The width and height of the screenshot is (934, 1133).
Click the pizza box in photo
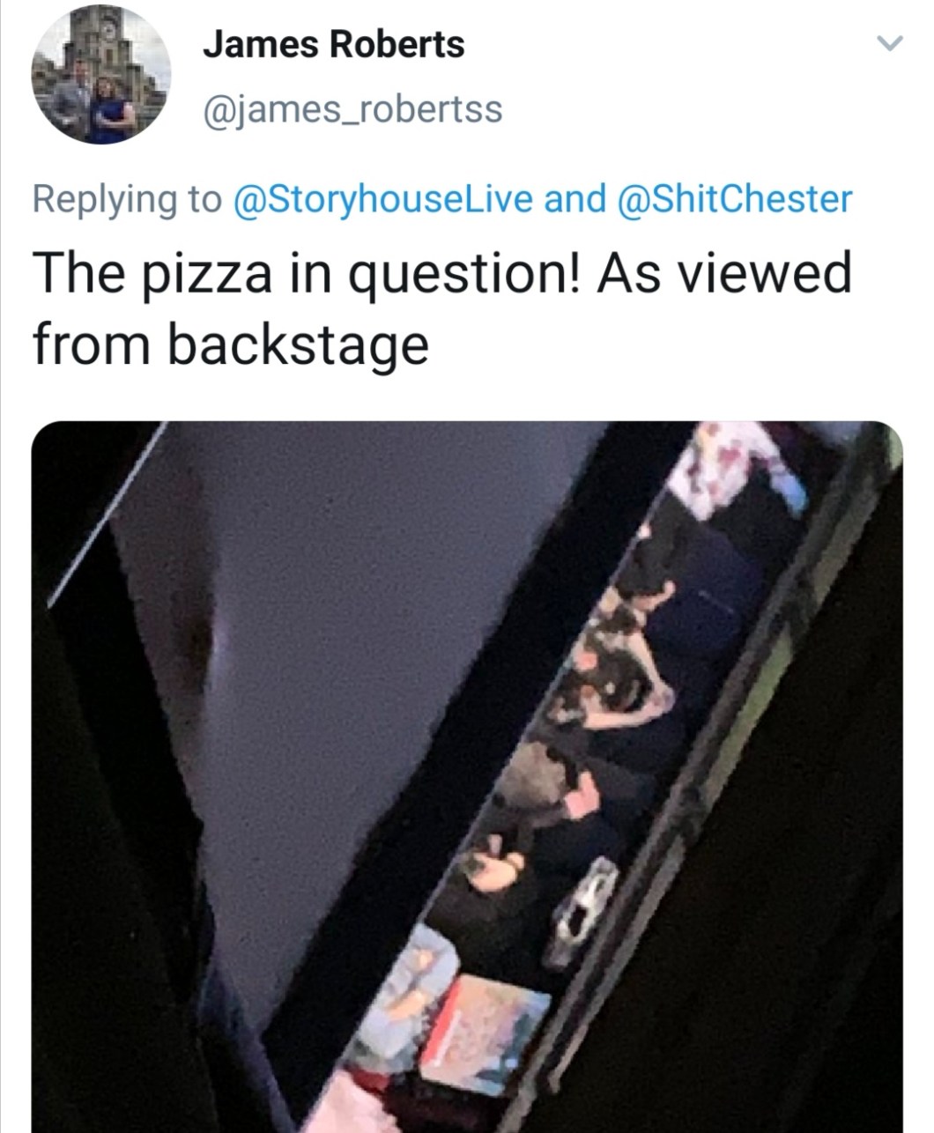click(x=480, y=1031)
